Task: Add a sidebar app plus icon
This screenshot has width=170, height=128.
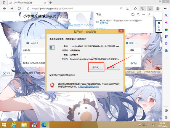Action: click(x=166, y=58)
